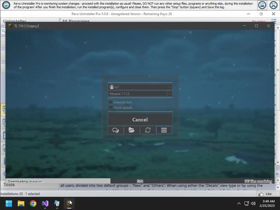Click the Revo logo icon in monitoring bar
The width and height of the screenshot is (280, 210).
6,5
